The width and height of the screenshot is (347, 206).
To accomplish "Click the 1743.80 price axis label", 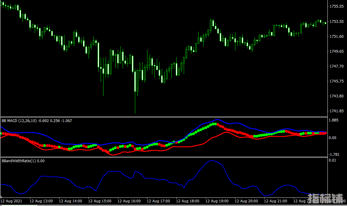I will coord(337,96).
